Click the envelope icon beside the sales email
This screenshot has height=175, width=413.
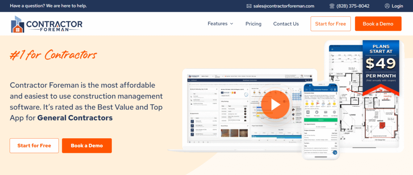249,6
